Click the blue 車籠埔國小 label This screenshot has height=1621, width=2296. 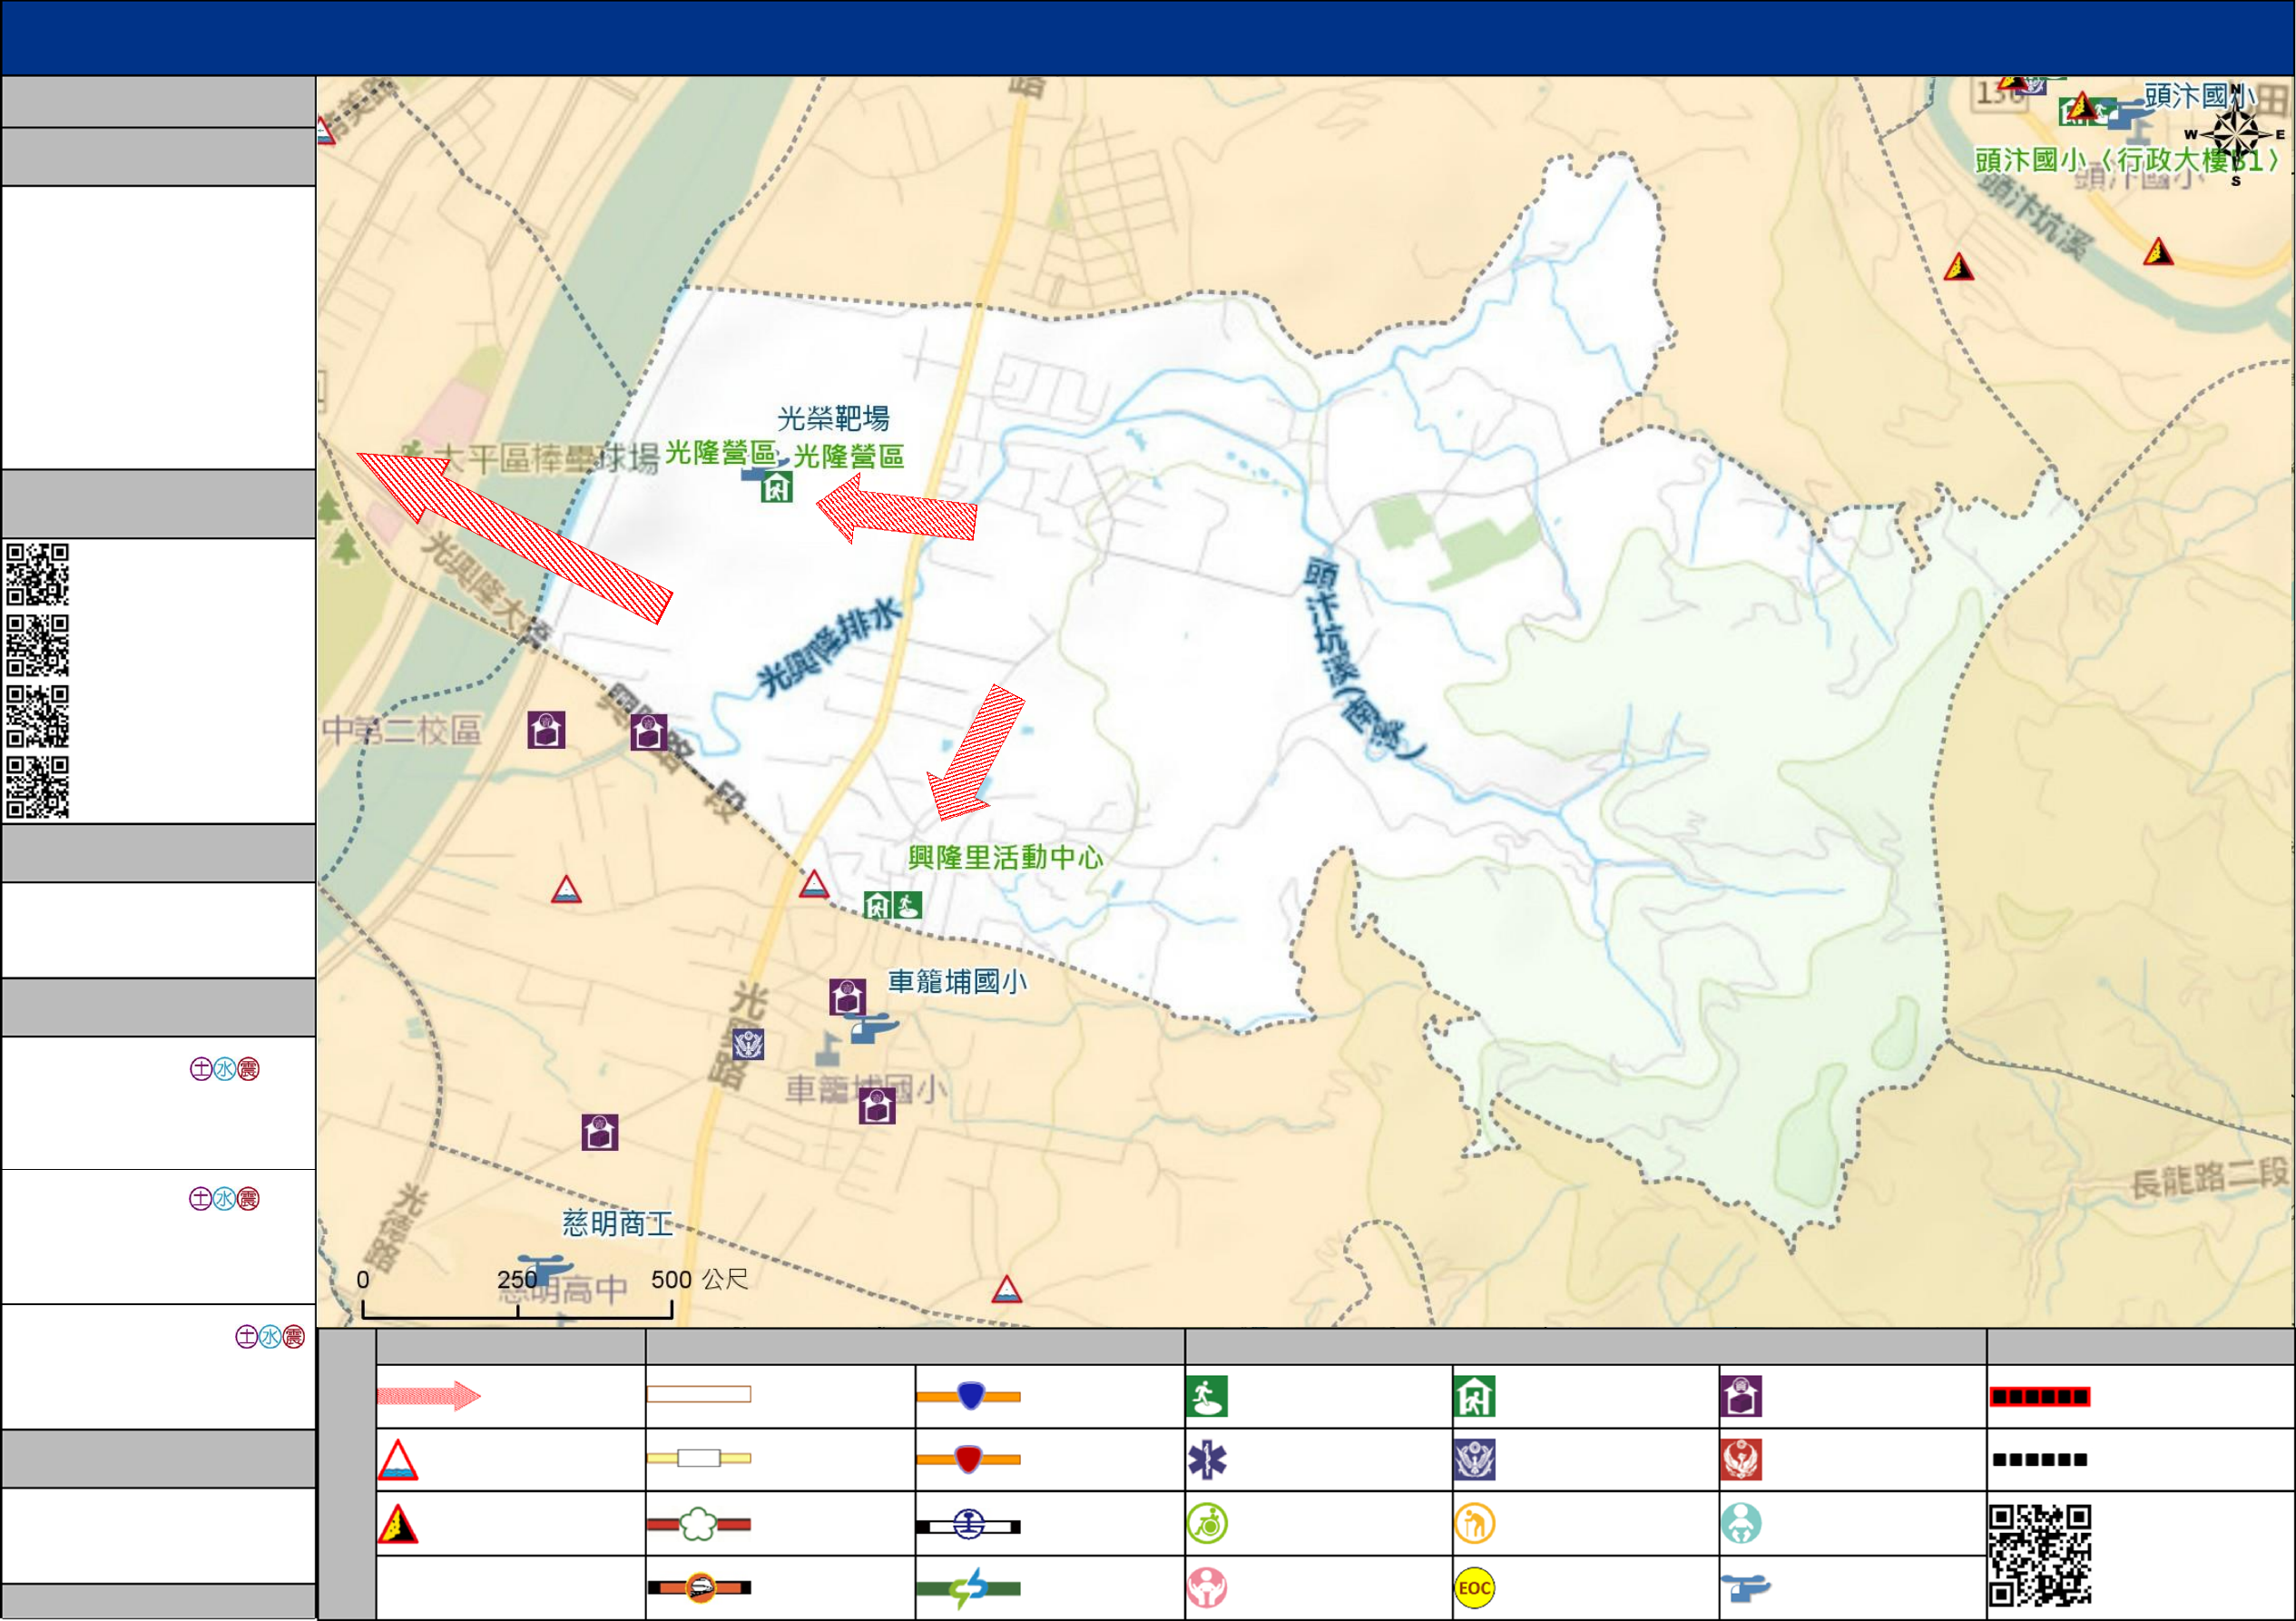pos(957,981)
